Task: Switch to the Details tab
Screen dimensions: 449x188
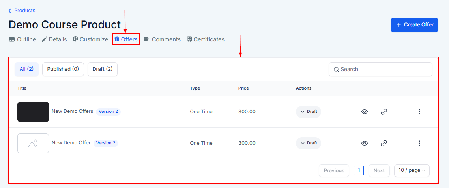Action: click(x=54, y=39)
